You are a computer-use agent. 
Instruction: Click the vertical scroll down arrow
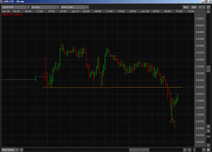208,127
